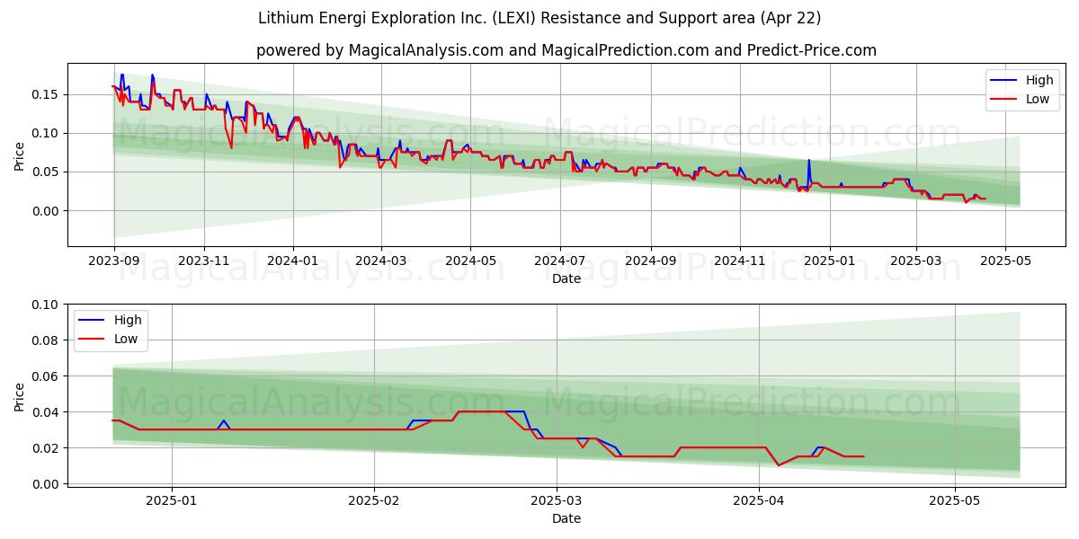Click the 2023-11 date tick label

coord(204,261)
